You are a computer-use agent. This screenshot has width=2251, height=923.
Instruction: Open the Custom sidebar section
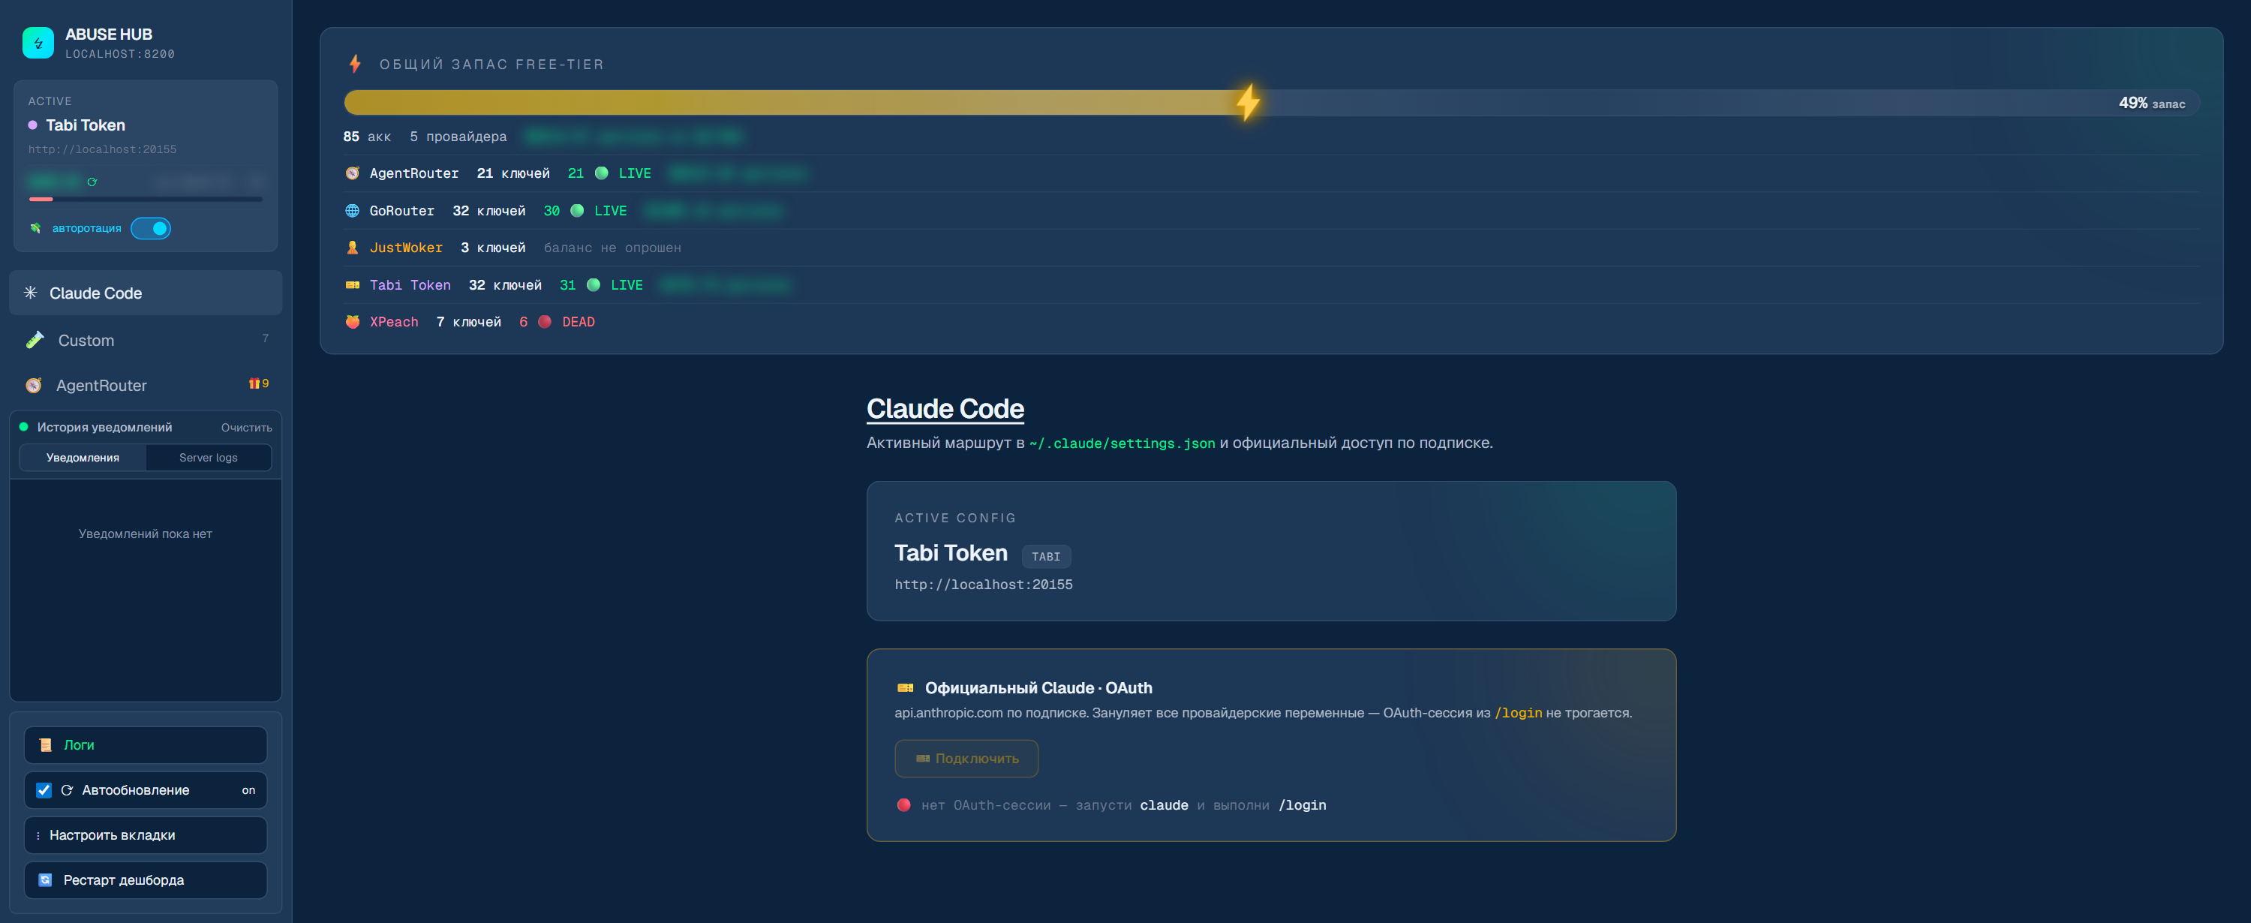145,340
